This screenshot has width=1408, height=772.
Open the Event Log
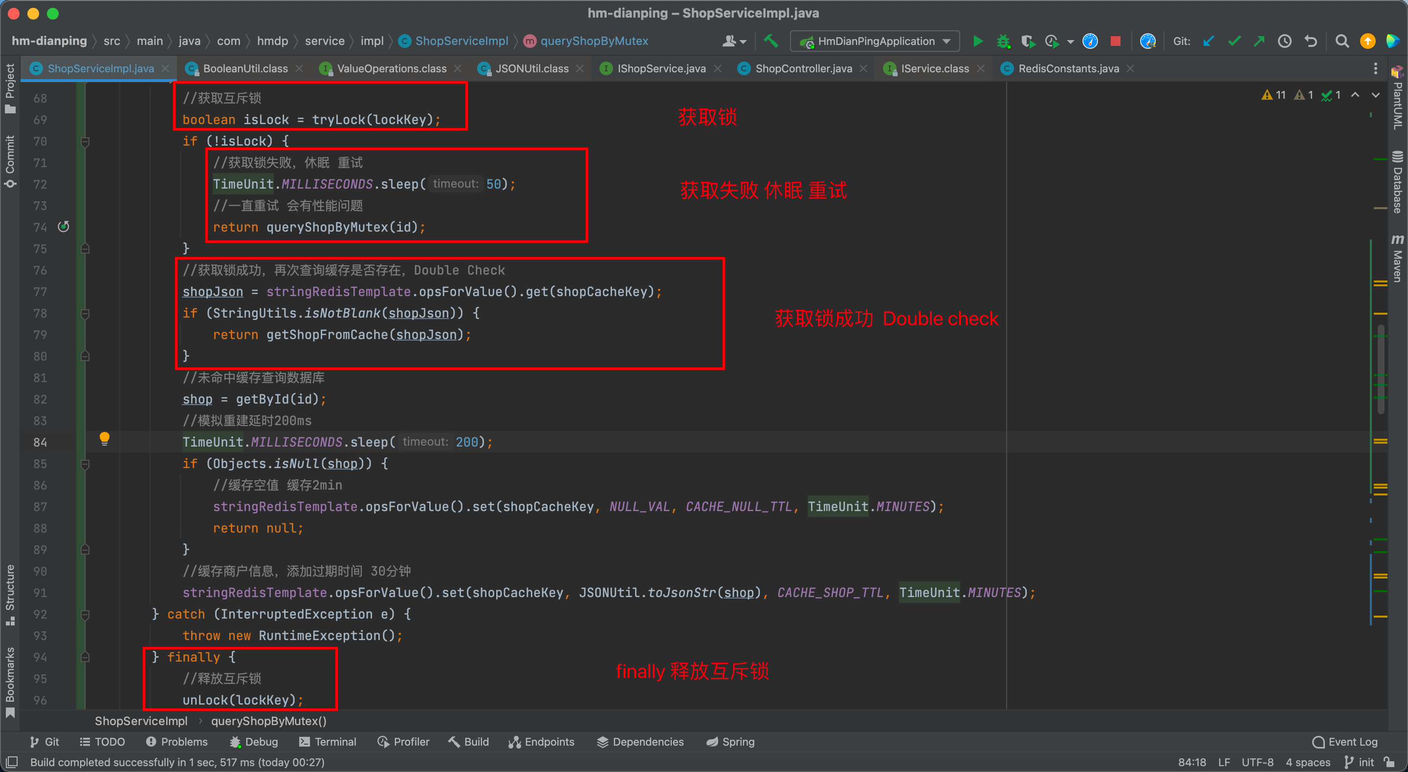click(x=1345, y=741)
